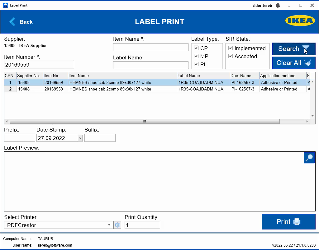Click the results vertical scrollbar up arrow
This screenshot has width=319, height=250.
coord(312,82)
